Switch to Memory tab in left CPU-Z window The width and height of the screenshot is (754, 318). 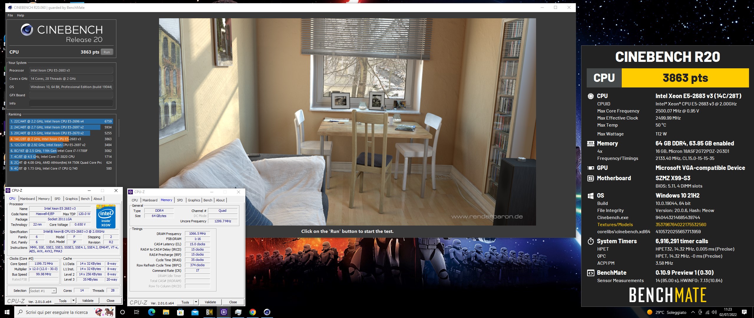[x=44, y=199]
